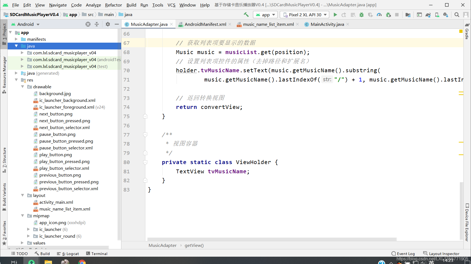Open File Explorer from the taskbar
The height and width of the screenshot is (264, 471).
point(48,262)
